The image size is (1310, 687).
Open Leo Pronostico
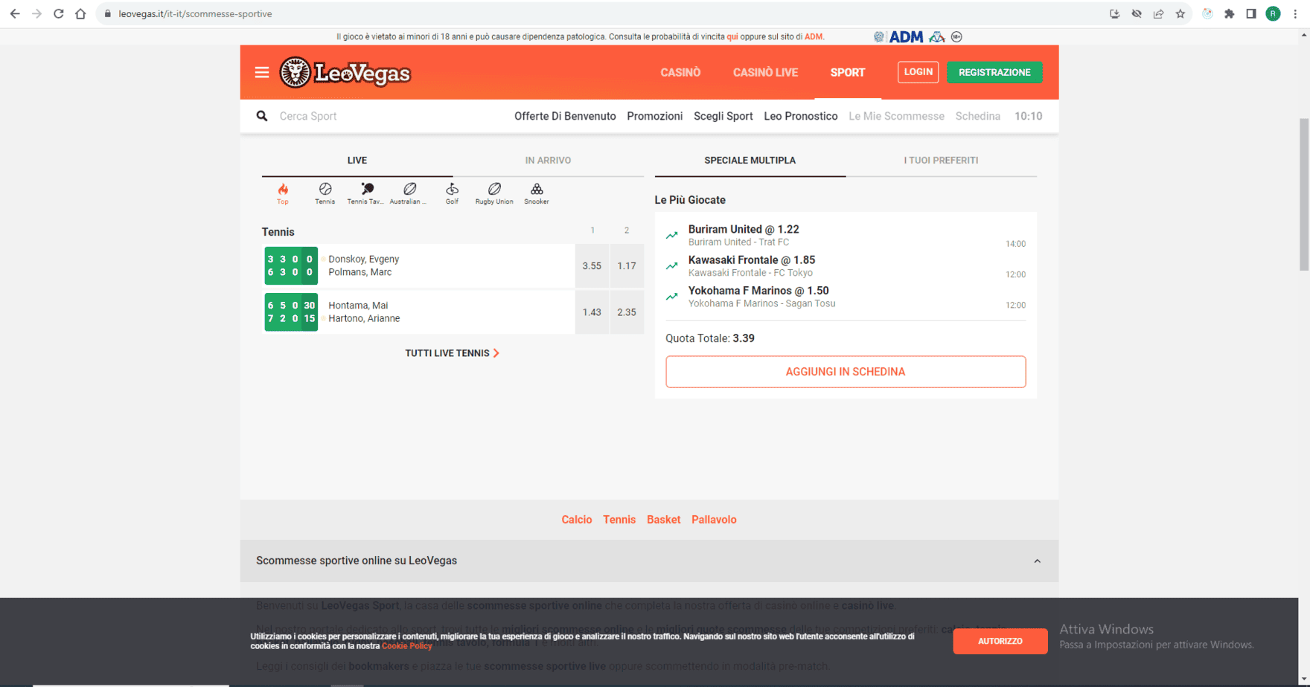point(801,116)
